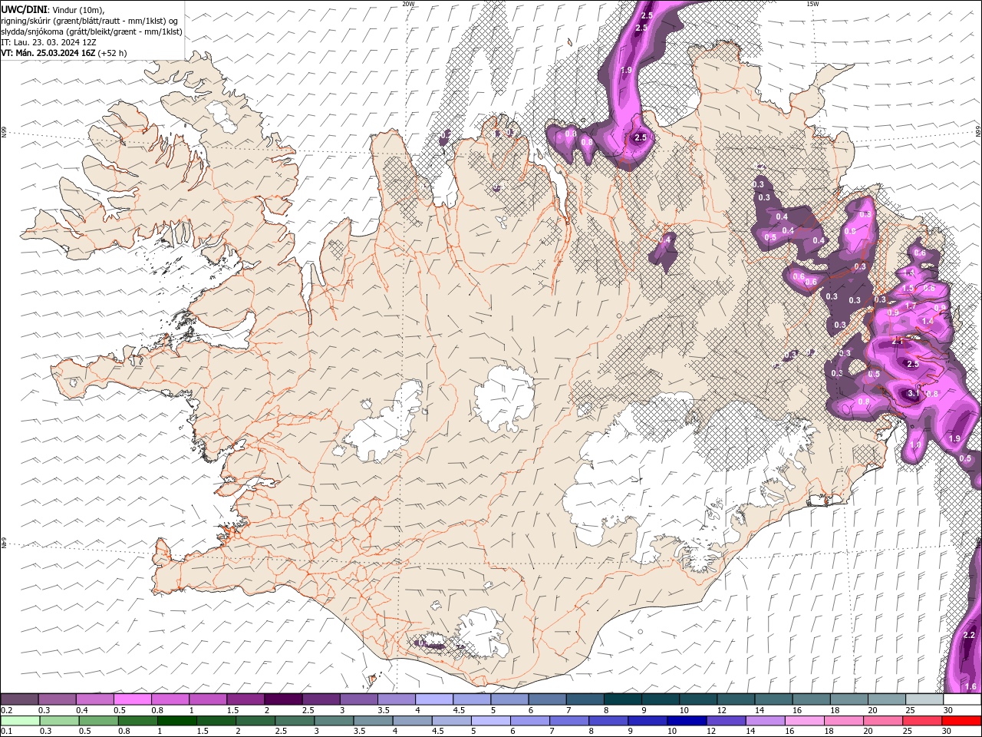The image size is (982, 737).
Task: Choose the gray-teal 18 snow legend swatch
Action: [x=849, y=699]
